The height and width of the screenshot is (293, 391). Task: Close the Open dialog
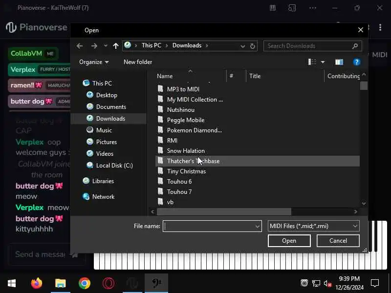(360, 30)
